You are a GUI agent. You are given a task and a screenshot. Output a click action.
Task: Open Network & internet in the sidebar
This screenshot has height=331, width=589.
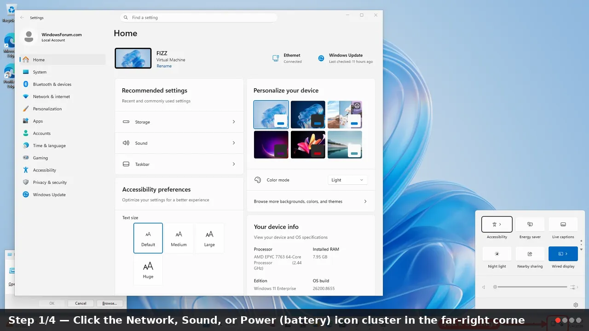pos(63,97)
